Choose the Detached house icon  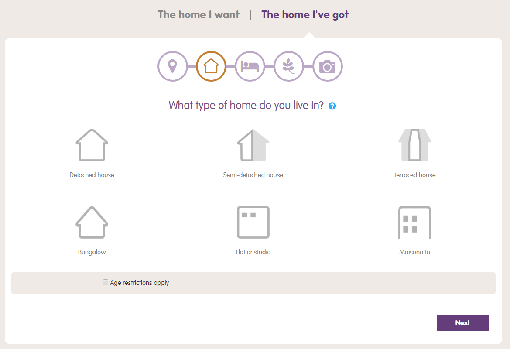92,145
